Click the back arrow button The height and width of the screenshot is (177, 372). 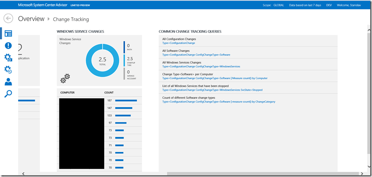(8, 19)
